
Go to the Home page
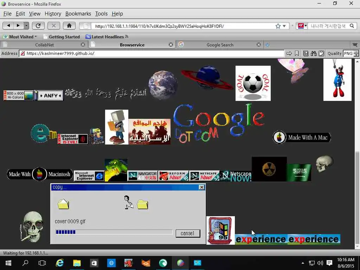point(69,26)
